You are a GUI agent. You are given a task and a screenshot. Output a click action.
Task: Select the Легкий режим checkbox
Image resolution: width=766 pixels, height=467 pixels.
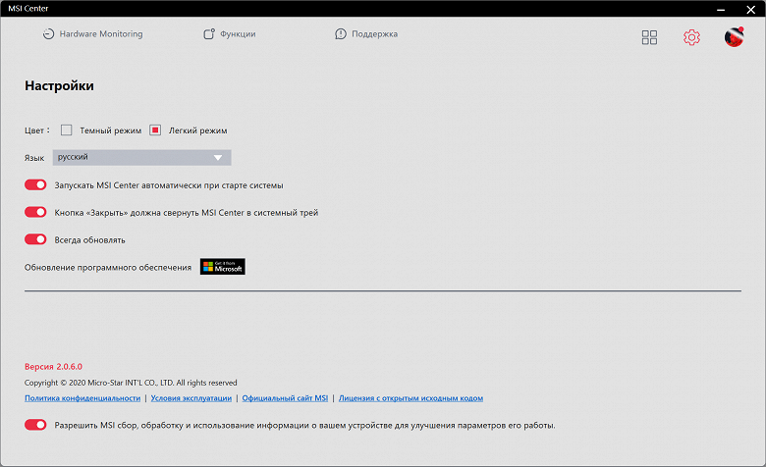[x=155, y=130]
